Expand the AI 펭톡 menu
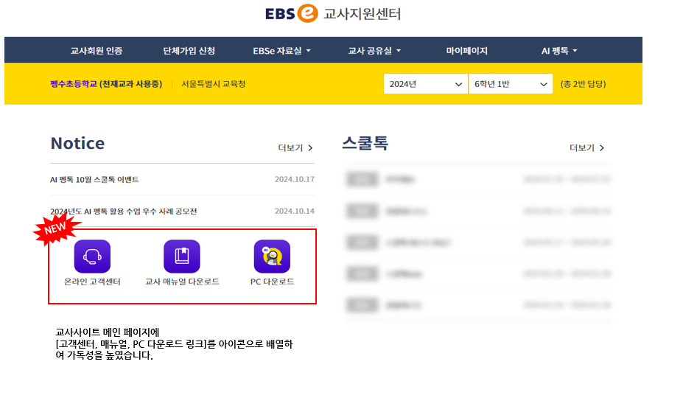This screenshot has height=398, width=683. pyautogui.click(x=559, y=51)
